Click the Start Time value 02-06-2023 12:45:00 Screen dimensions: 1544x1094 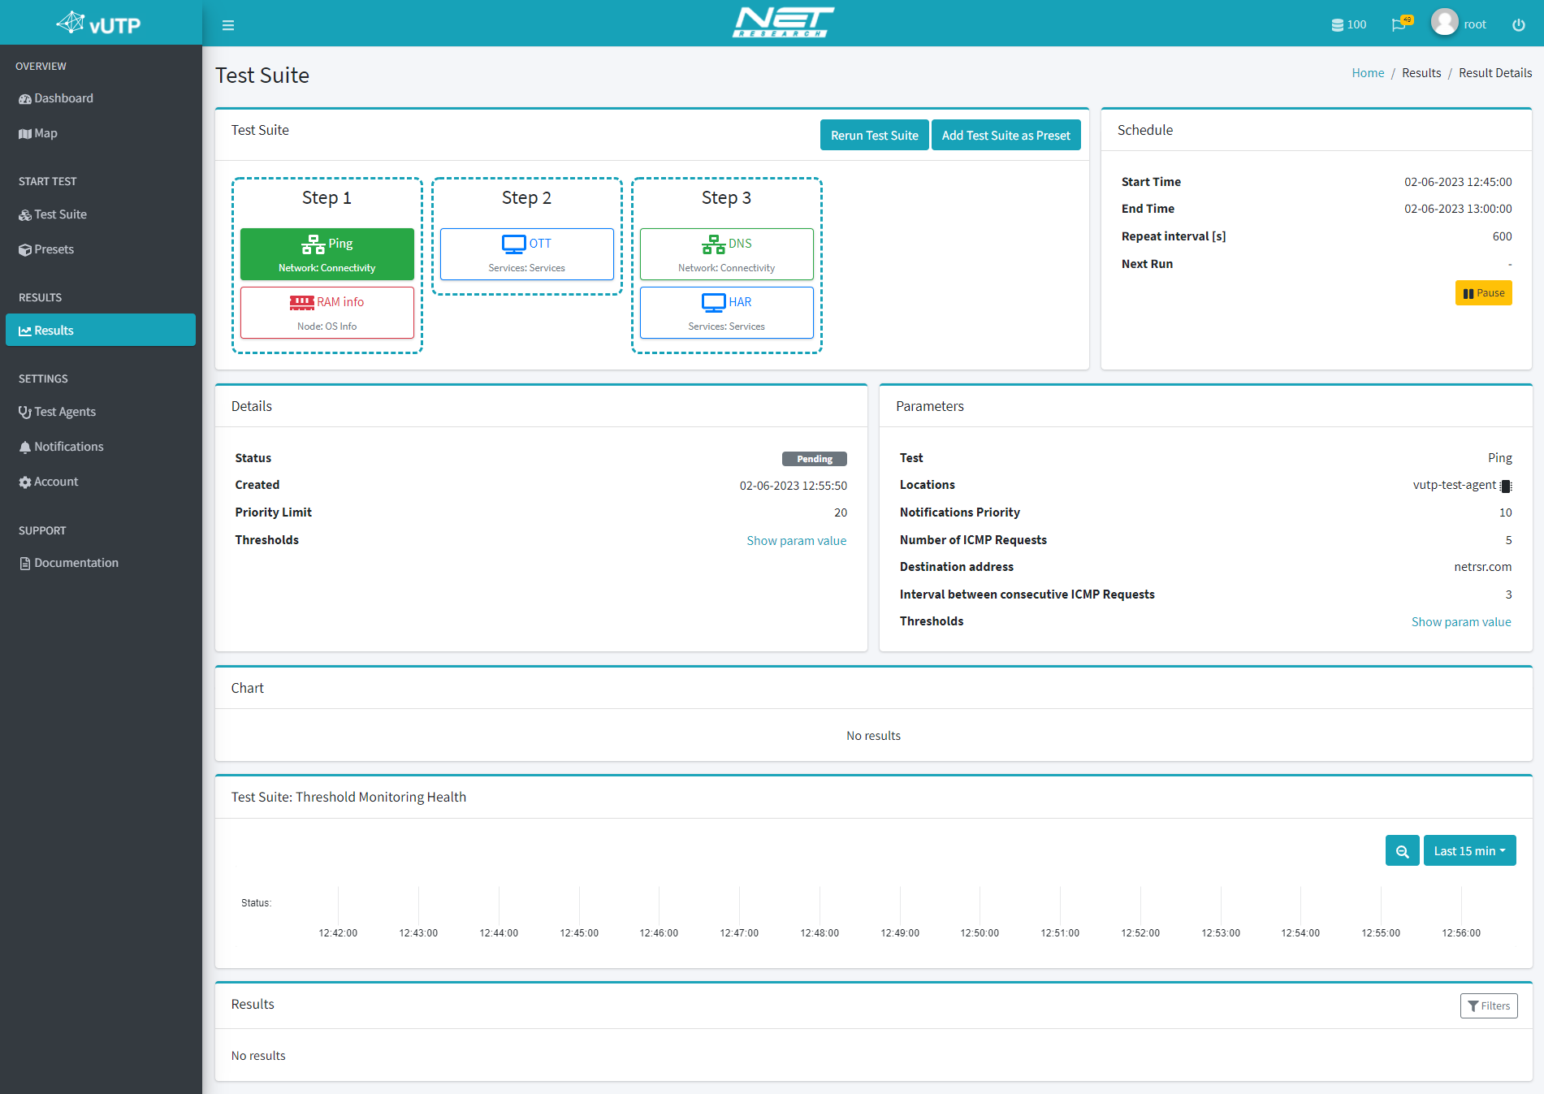coord(1458,182)
